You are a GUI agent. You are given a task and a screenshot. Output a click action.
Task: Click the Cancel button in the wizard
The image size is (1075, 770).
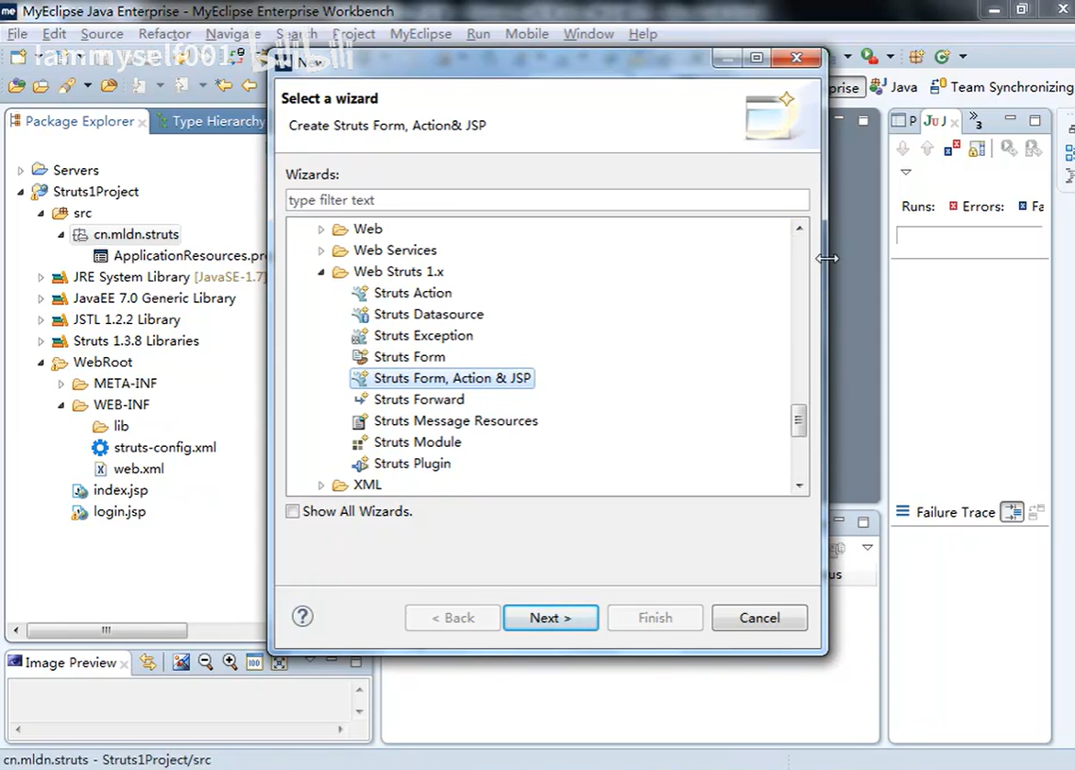(x=759, y=618)
